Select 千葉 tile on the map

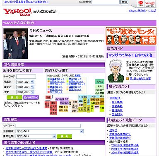tap(102, 108)
